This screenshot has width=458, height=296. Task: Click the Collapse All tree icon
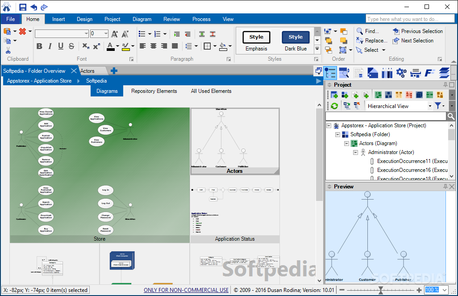357,105
